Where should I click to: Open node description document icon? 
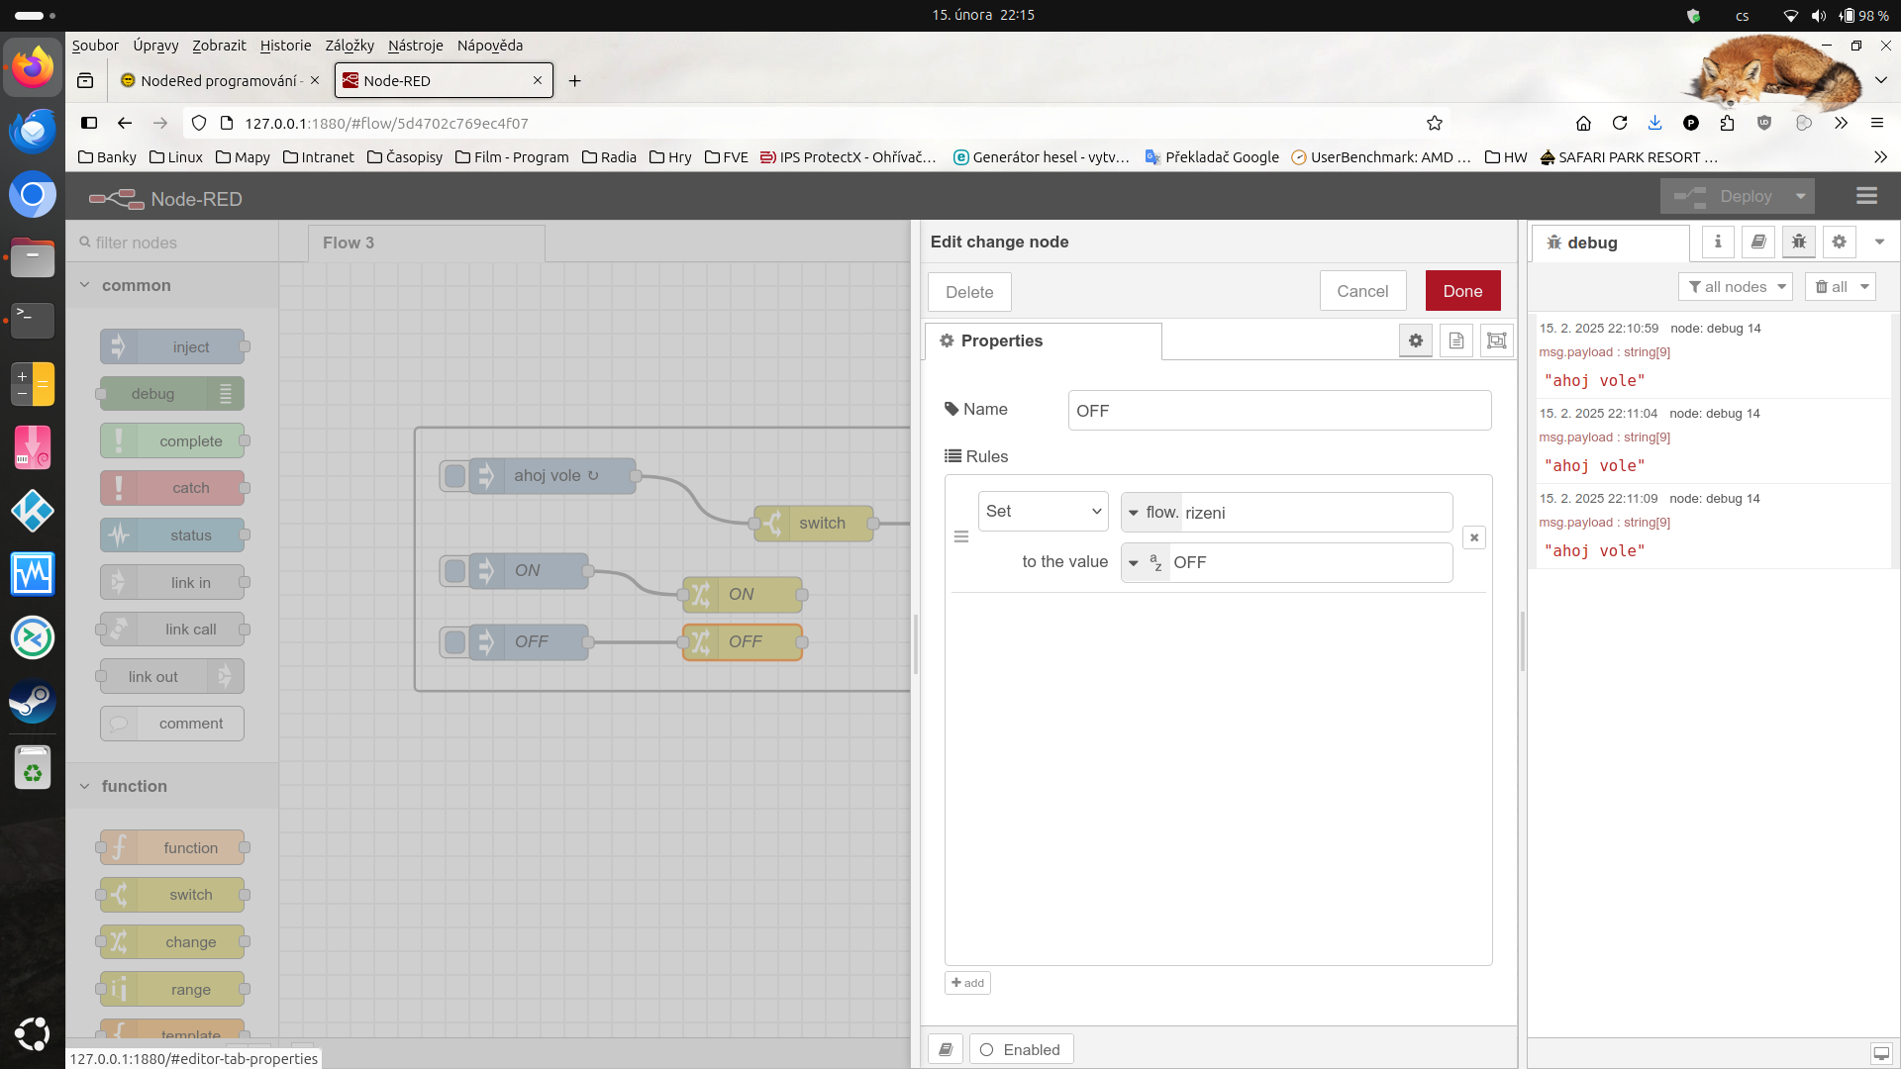[x=1456, y=340]
